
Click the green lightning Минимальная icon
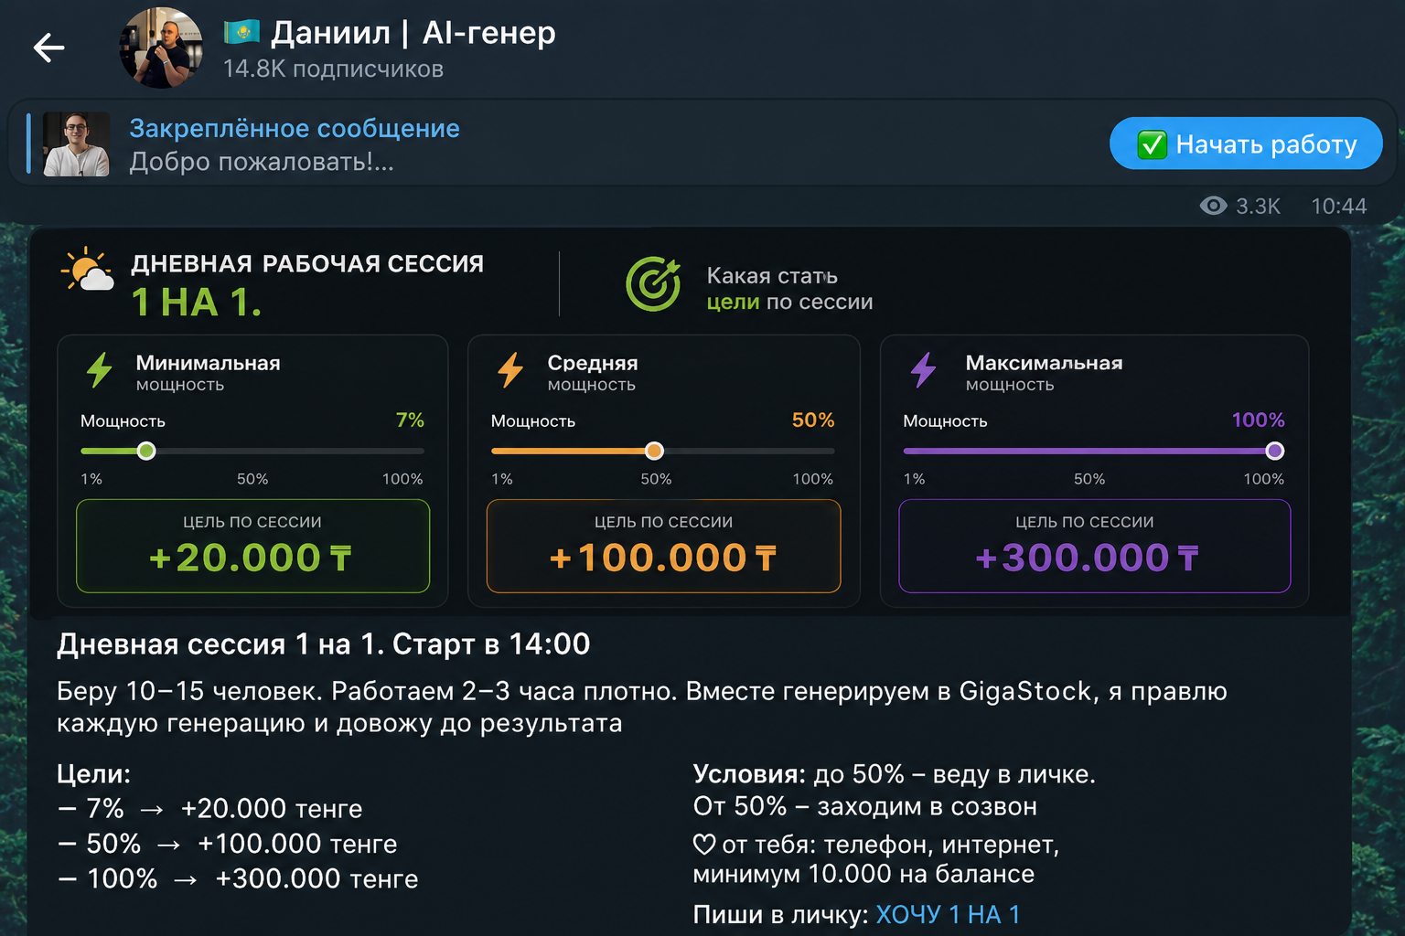(100, 370)
